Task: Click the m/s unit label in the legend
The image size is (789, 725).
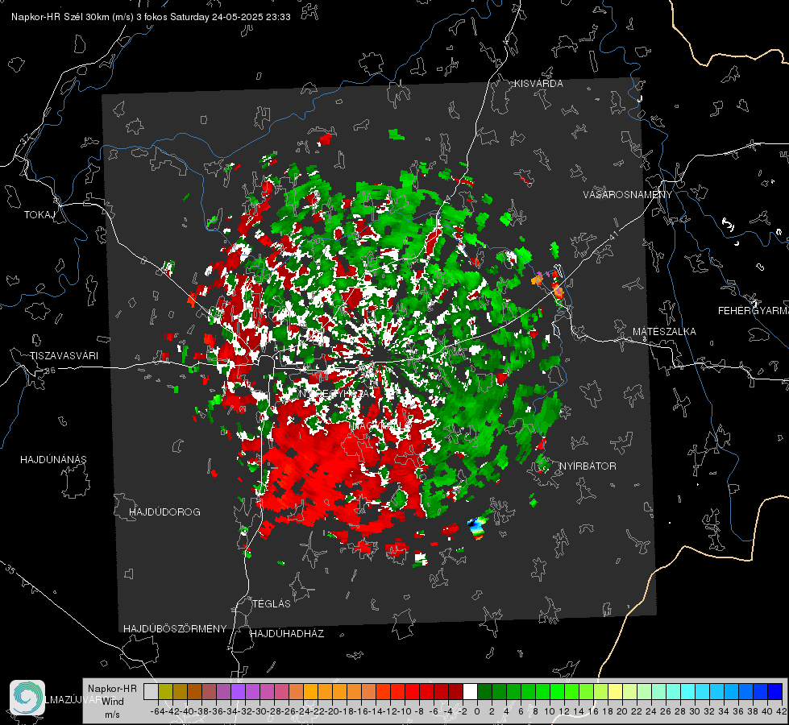Action: pos(112,715)
